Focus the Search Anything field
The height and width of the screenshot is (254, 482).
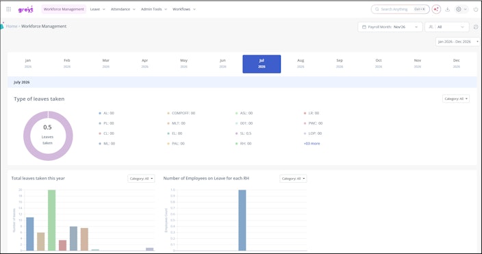[401, 9]
